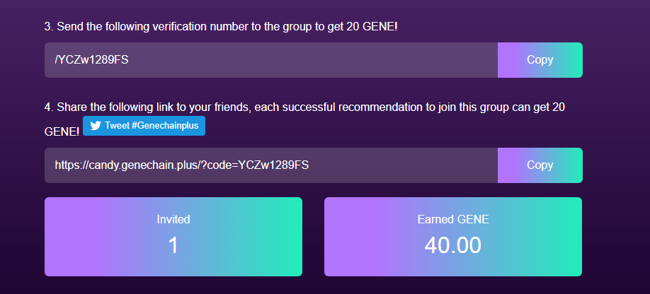Click the "Invited" label
Screen dimensions: 650x294
tap(173, 220)
